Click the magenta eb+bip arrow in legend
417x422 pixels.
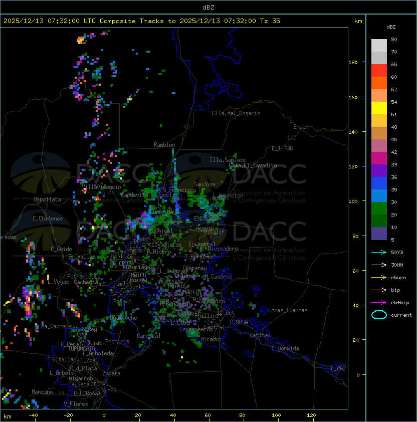[x=379, y=303]
